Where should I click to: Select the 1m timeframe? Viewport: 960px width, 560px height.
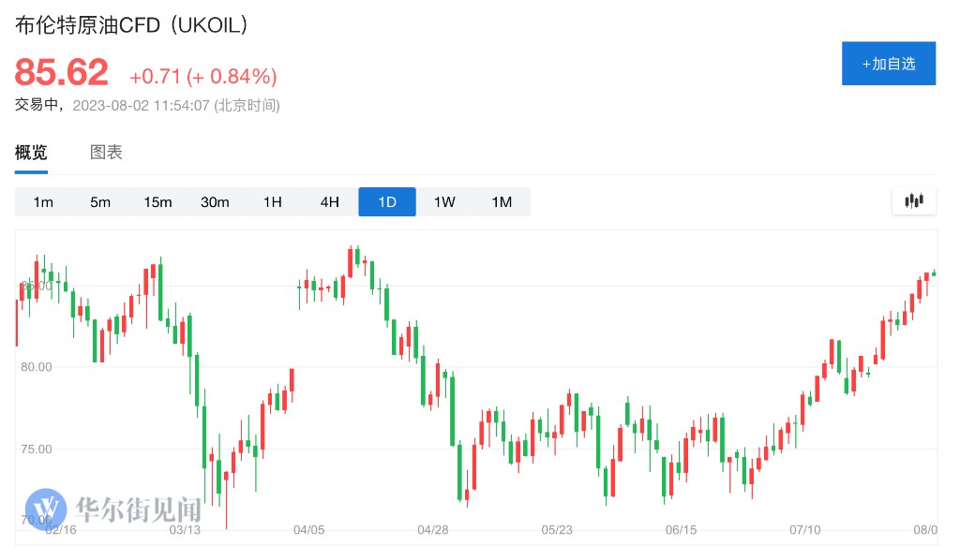point(43,202)
